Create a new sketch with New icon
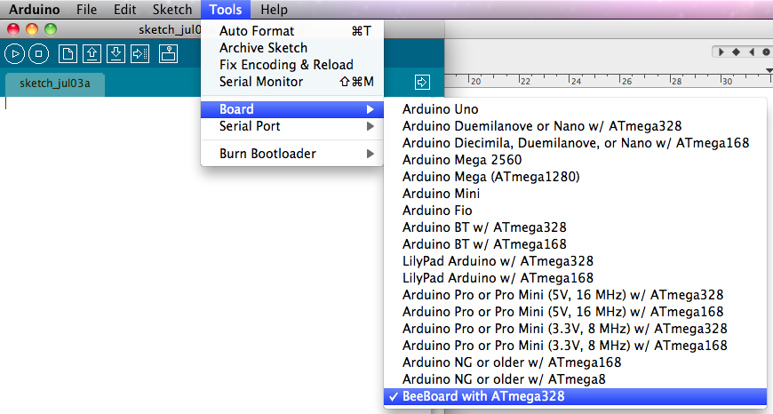This screenshot has height=414, width=773. coord(68,53)
